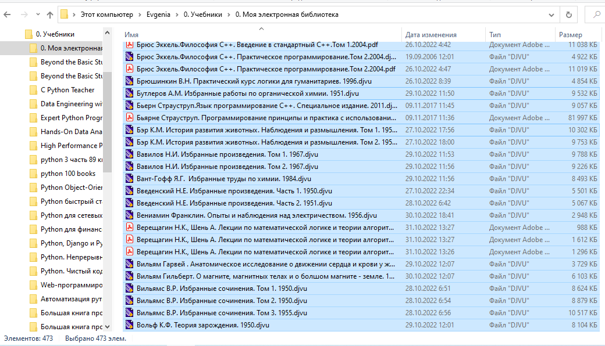Click the search magnifier icon

[596, 14]
